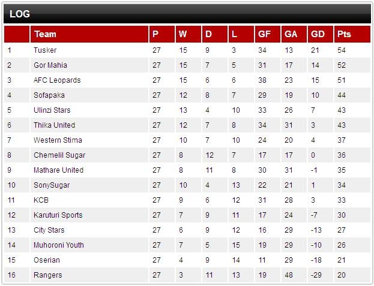Screen dimensions: 374x286
Task: Select the Mathare United link
Action: point(58,170)
